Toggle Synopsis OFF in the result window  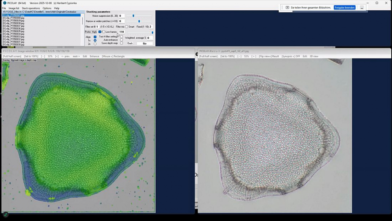pyautogui.click(x=291, y=56)
